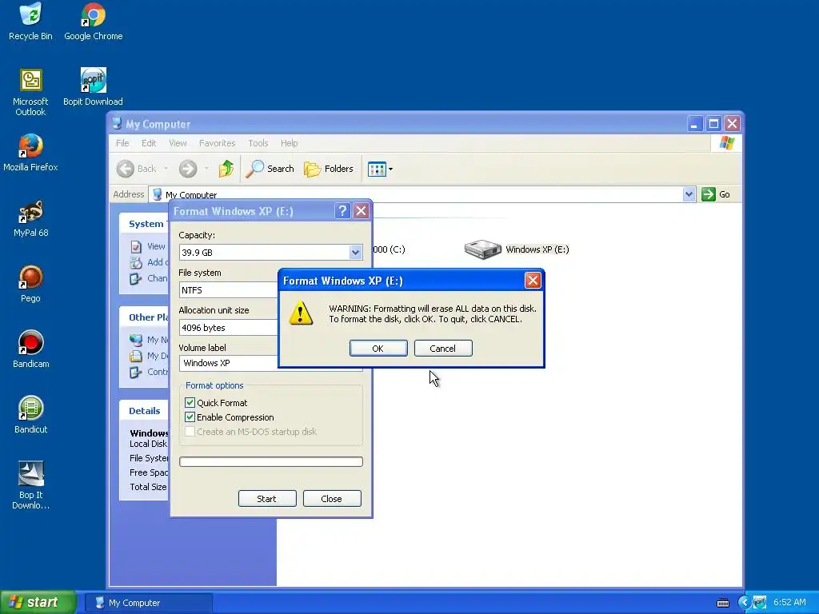Click the Up folder icon in toolbar

226,169
